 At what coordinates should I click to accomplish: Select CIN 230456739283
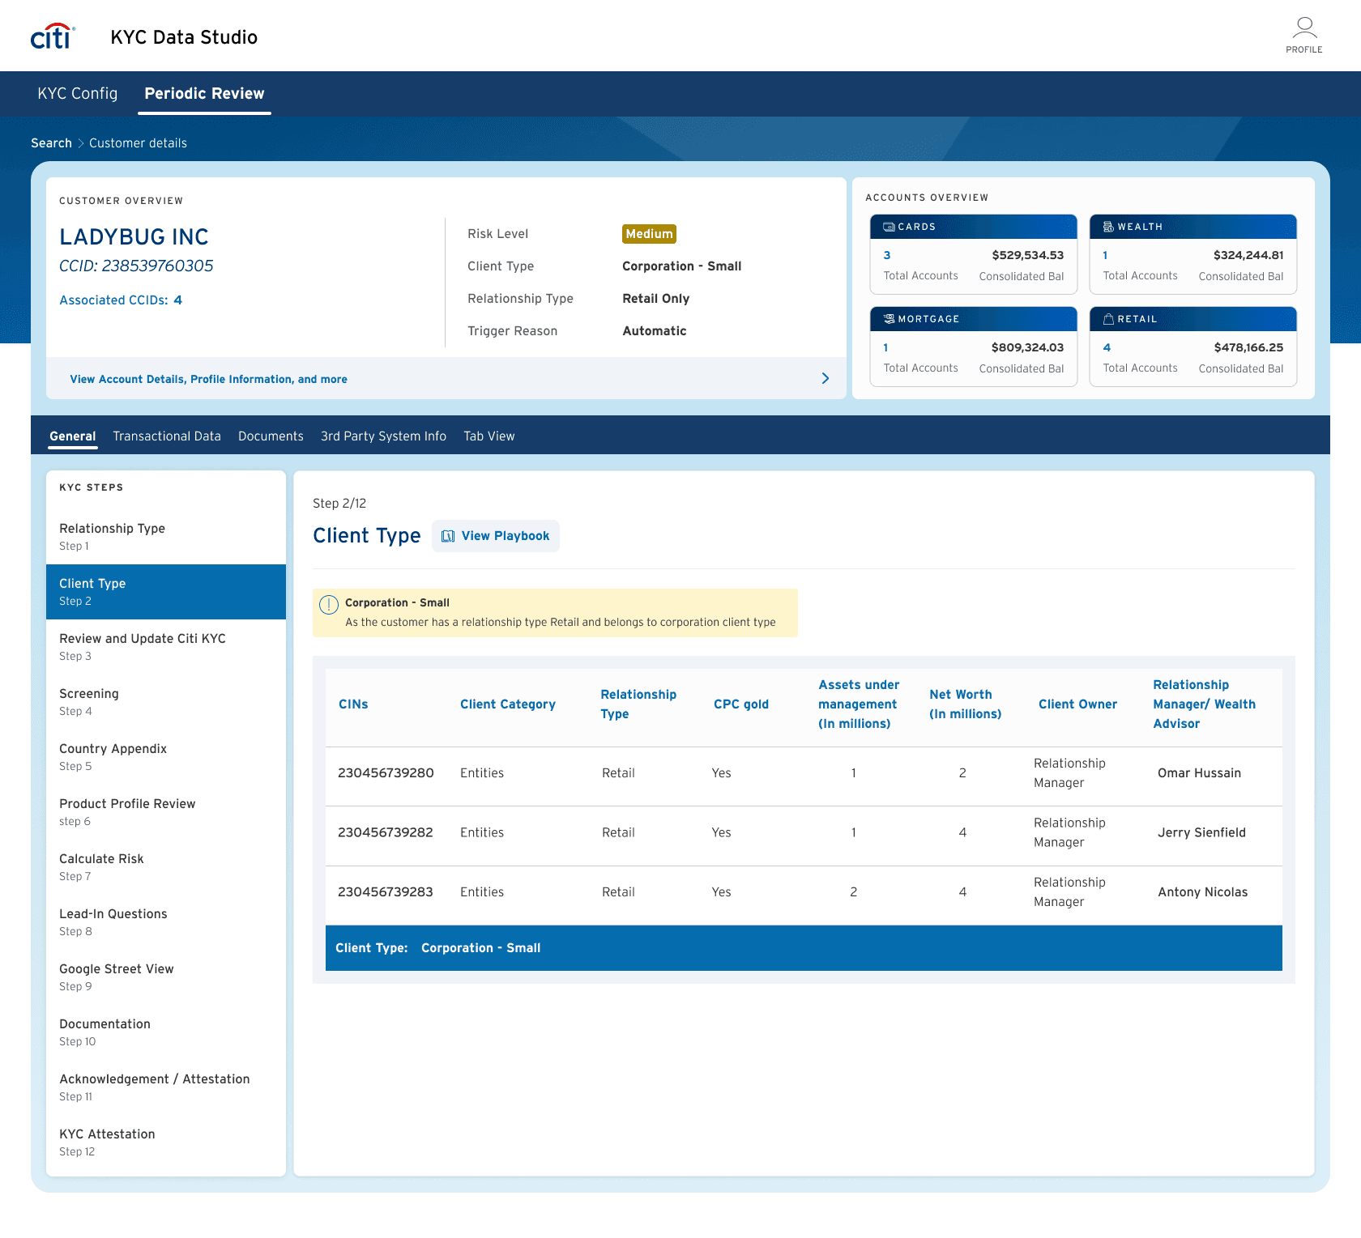(386, 892)
